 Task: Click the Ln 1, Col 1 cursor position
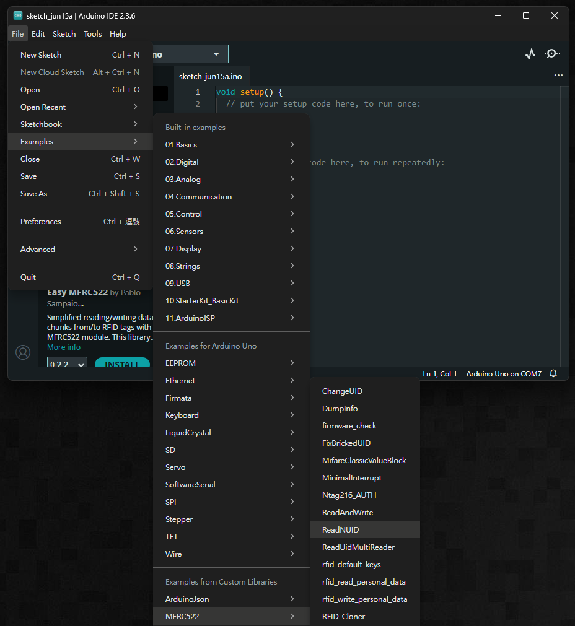[440, 374]
